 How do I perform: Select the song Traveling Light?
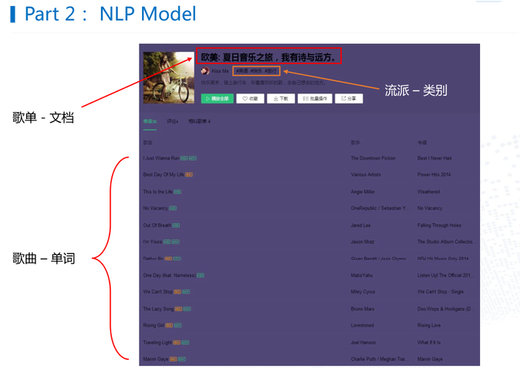157,342
